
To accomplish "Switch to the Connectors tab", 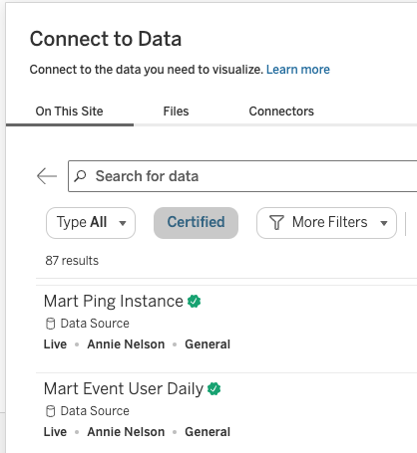I will (x=281, y=112).
